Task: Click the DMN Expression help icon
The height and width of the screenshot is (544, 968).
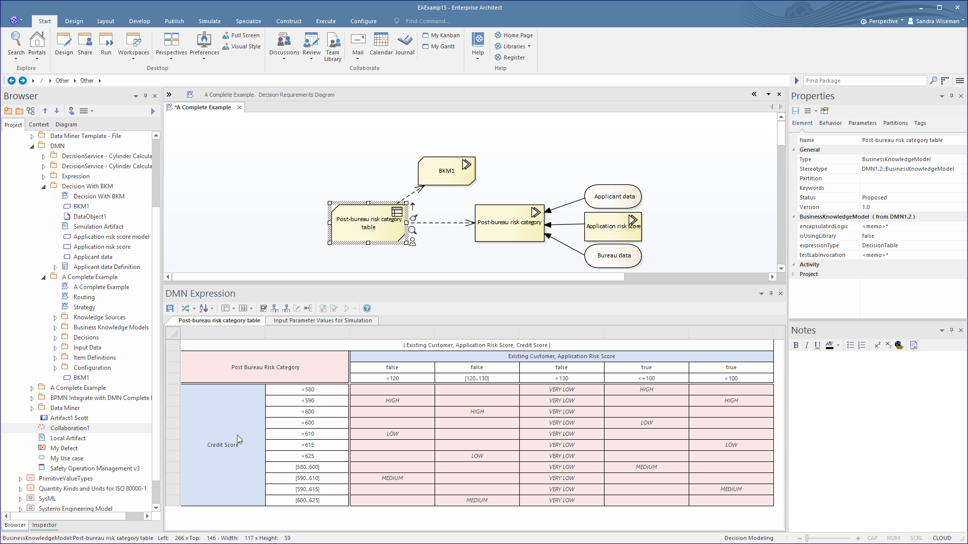Action: 367,308
